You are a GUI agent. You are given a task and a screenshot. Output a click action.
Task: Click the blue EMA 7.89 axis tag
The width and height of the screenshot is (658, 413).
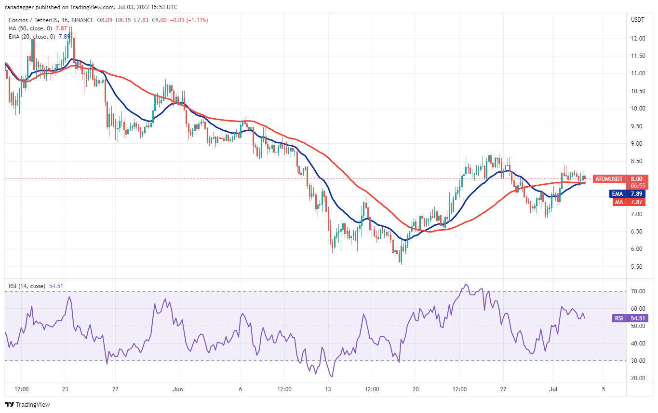(635, 194)
